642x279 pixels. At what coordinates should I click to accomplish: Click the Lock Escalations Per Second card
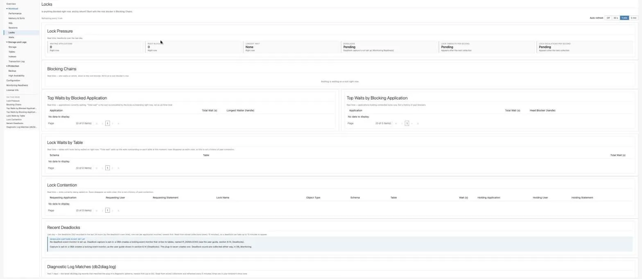(x=585, y=47)
